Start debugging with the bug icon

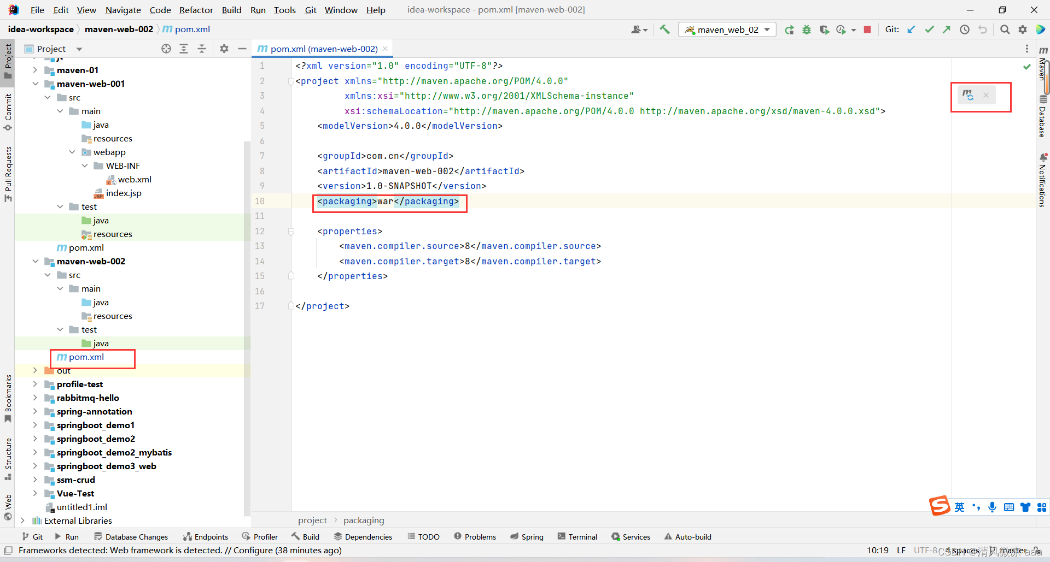(x=807, y=29)
